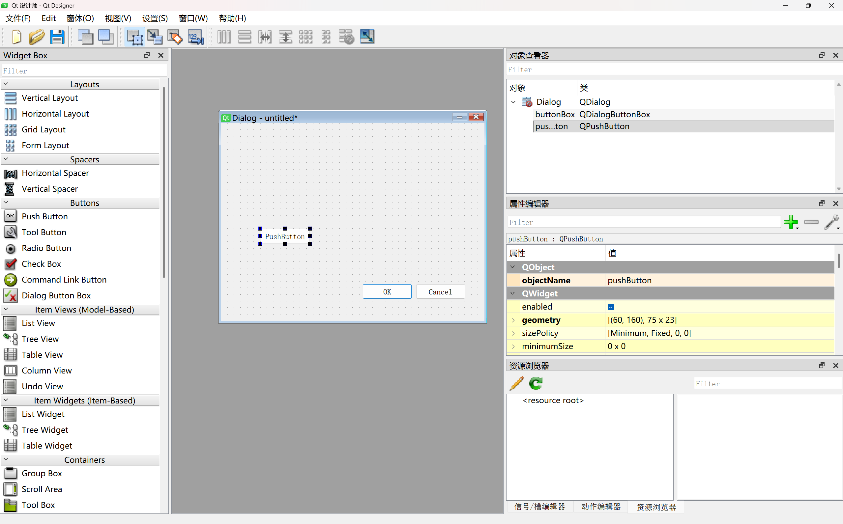Collapse the Dialog tree node
Viewport: 843px width, 524px height.
(x=513, y=102)
